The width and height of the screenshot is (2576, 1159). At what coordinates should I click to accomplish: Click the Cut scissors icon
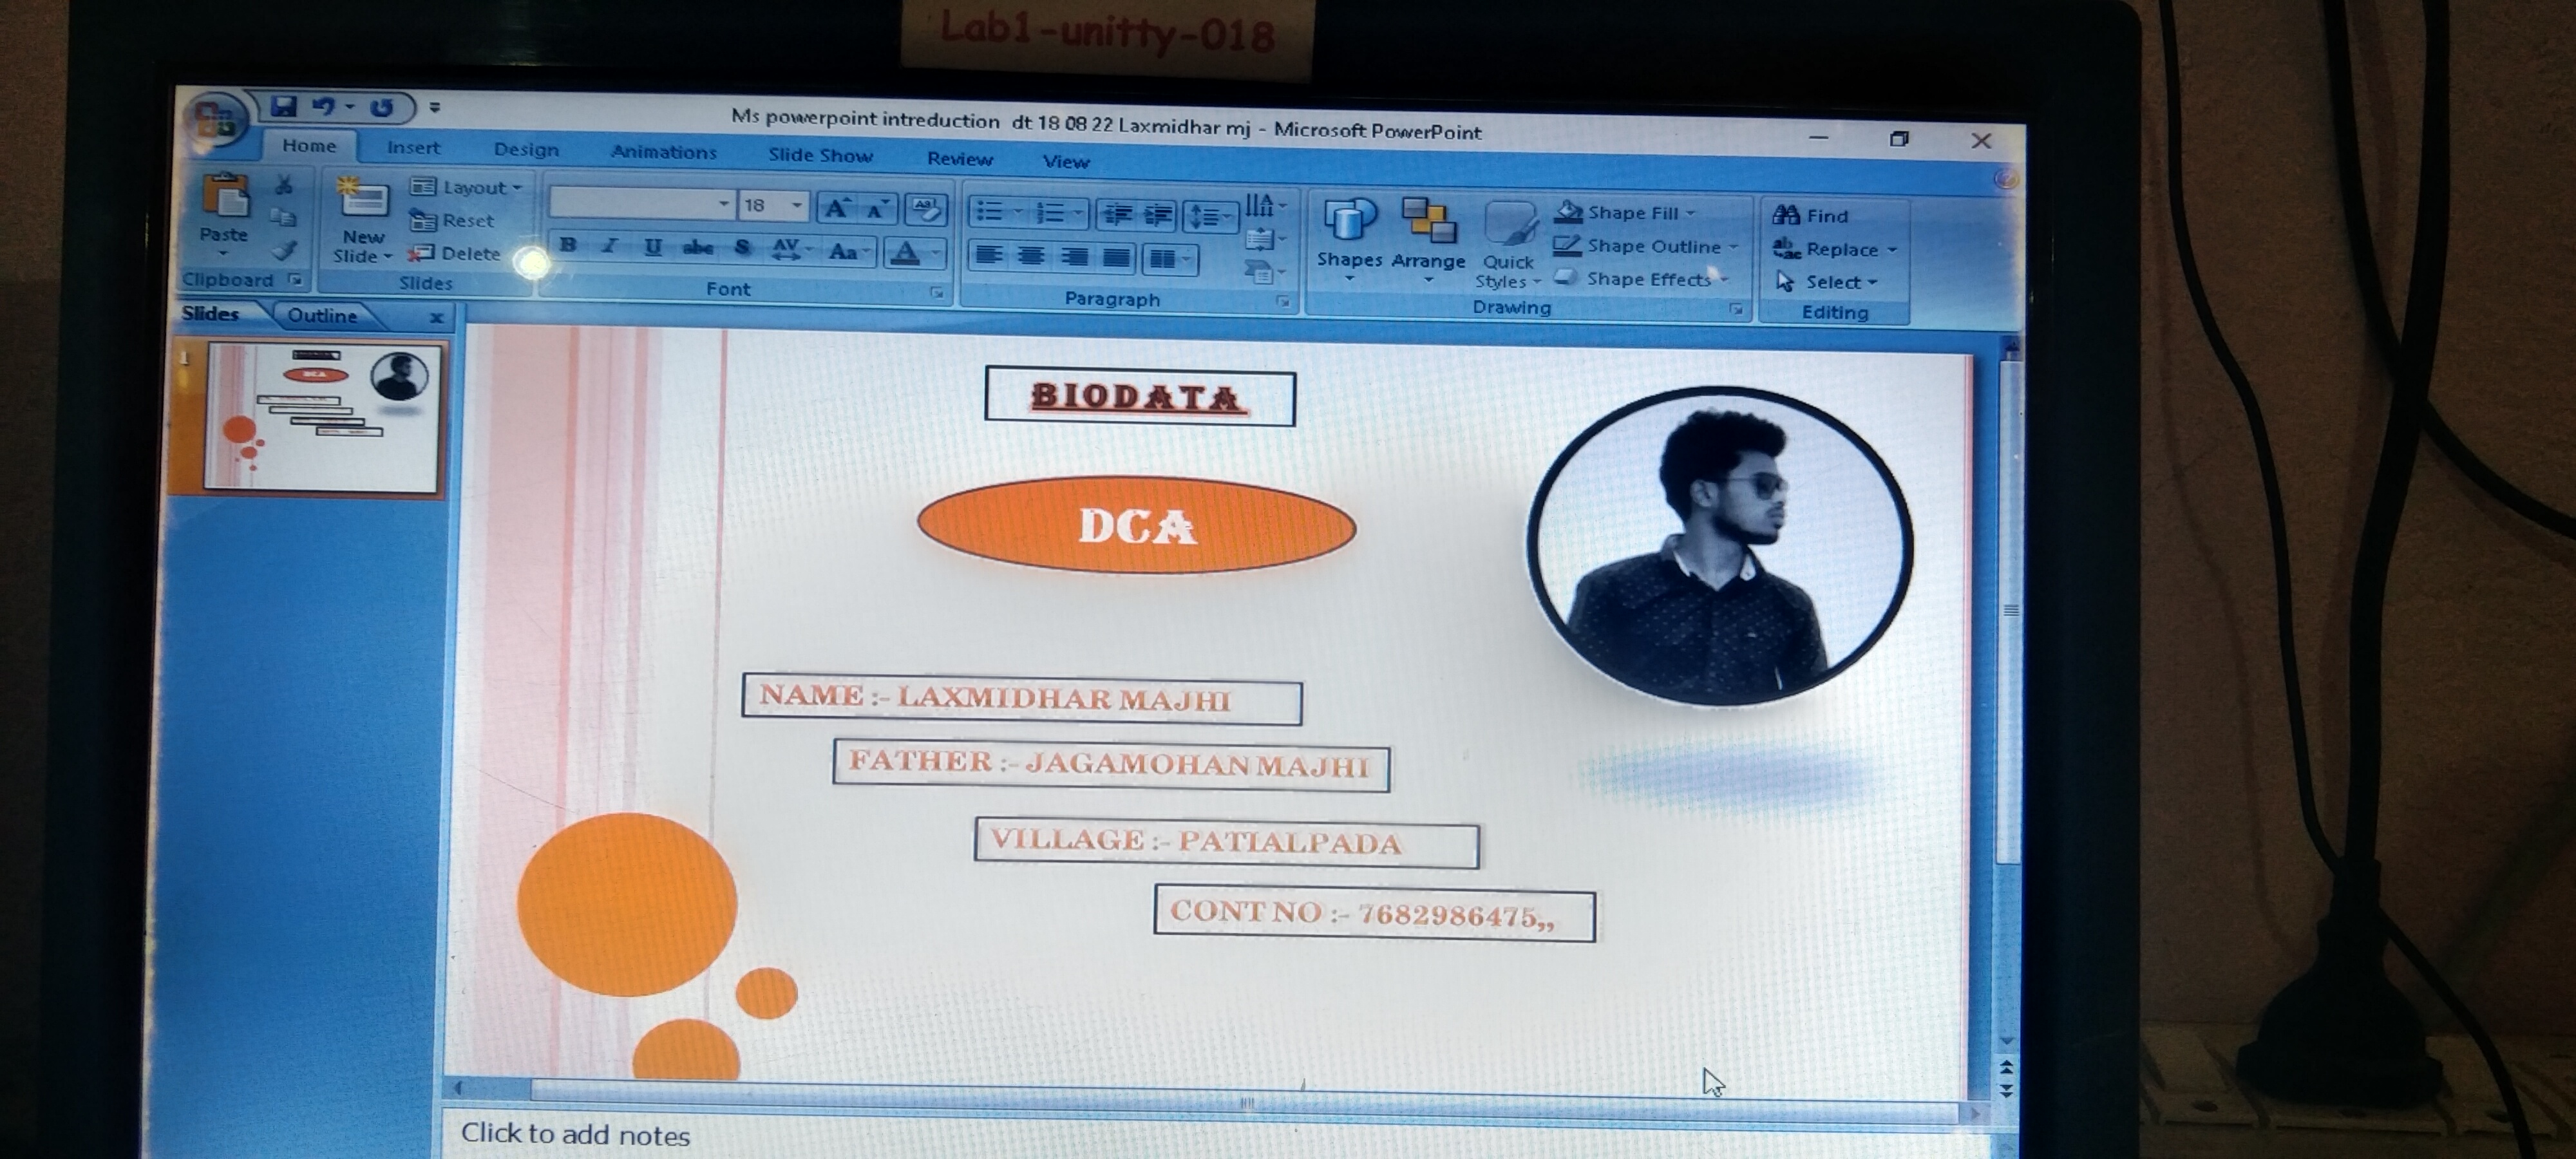[284, 185]
